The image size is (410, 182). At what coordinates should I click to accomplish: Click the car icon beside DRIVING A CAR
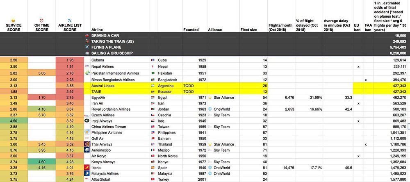87,35
